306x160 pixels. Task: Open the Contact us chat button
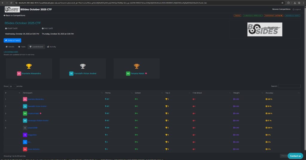point(295,156)
